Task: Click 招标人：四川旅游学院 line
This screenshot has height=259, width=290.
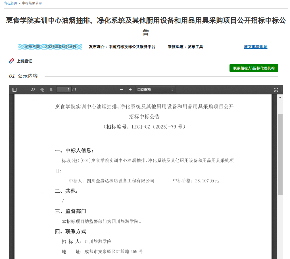Action: pyautogui.click(x=86, y=242)
